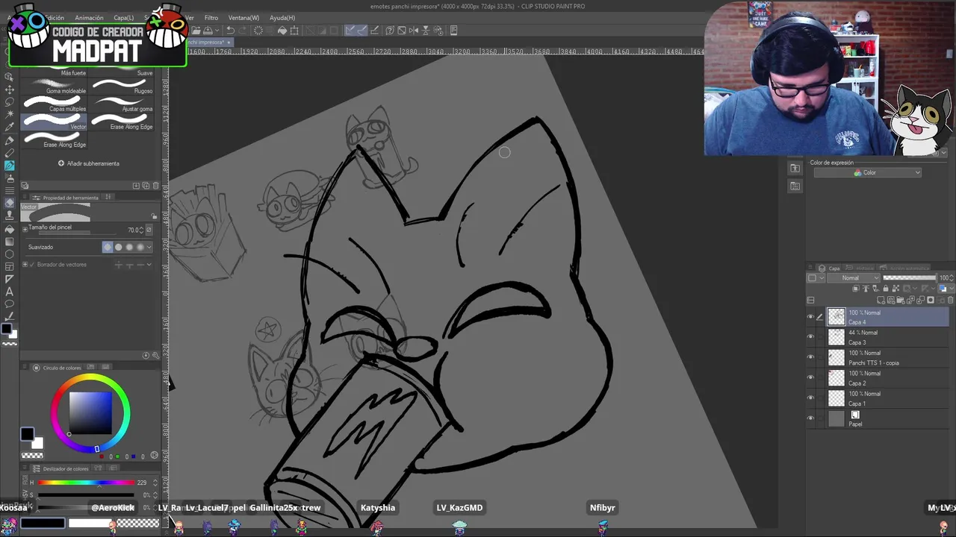The height and width of the screenshot is (537, 956).
Task: Open the Ventana(W) menu
Action: coord(243,17)
